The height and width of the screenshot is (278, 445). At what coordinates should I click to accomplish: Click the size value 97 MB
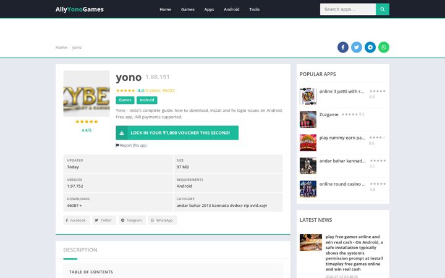click(x=182, y=167)
